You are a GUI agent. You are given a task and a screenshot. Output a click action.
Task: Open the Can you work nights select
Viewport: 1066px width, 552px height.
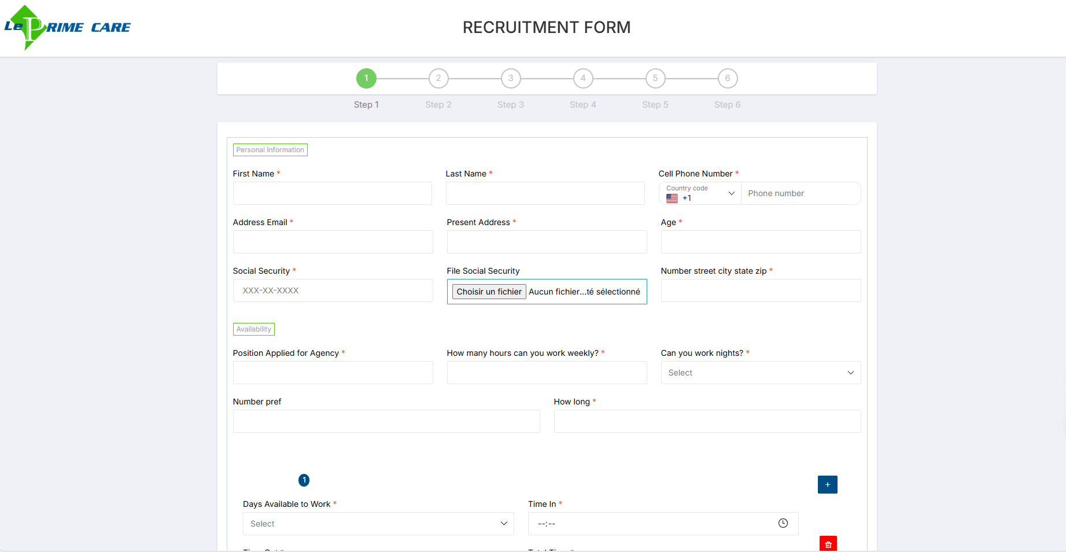click(x=761, y=373)
